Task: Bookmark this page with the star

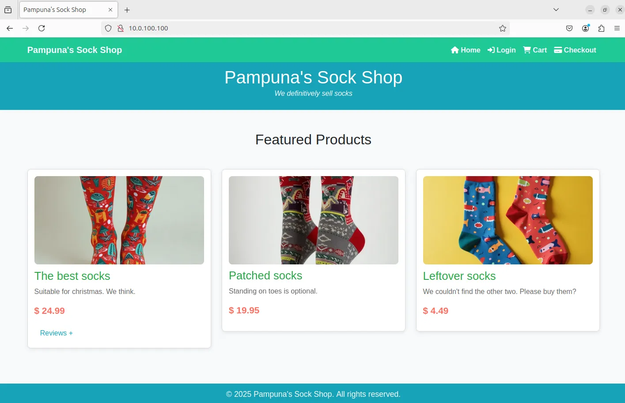Action: click(x=503, y=28)
